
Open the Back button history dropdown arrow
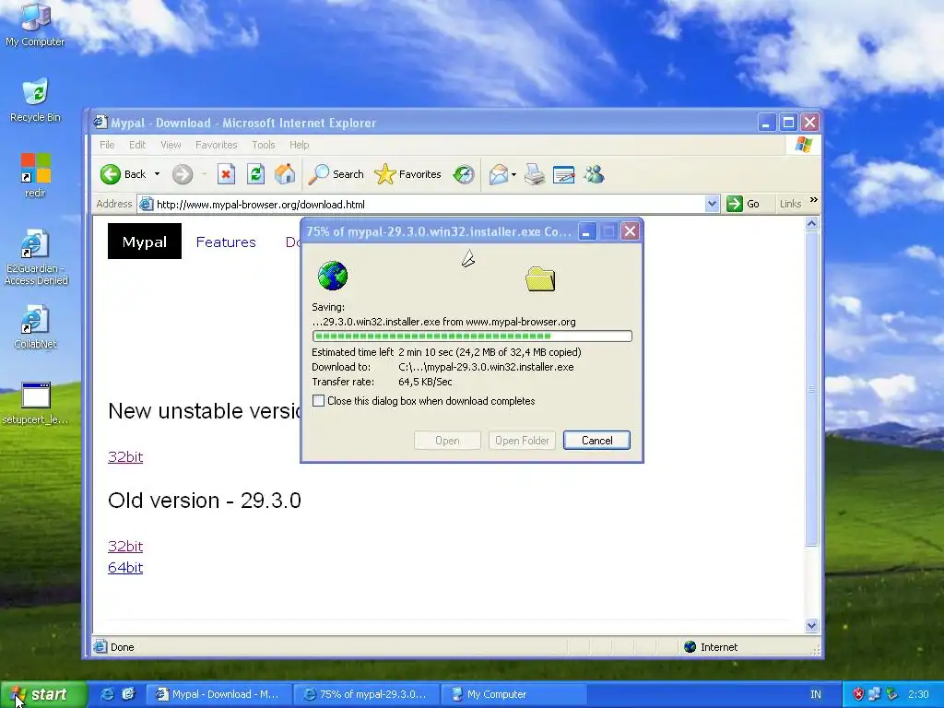[x=157, y=174]
